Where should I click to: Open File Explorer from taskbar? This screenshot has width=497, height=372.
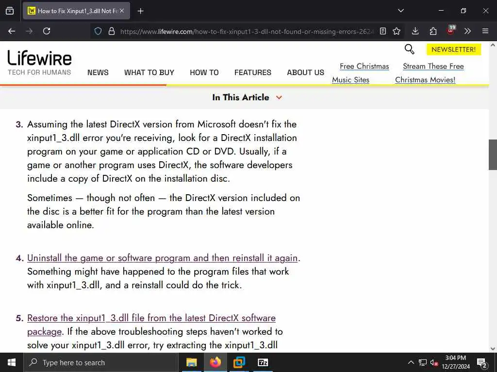pyautogui.click(x=191, y=362)
